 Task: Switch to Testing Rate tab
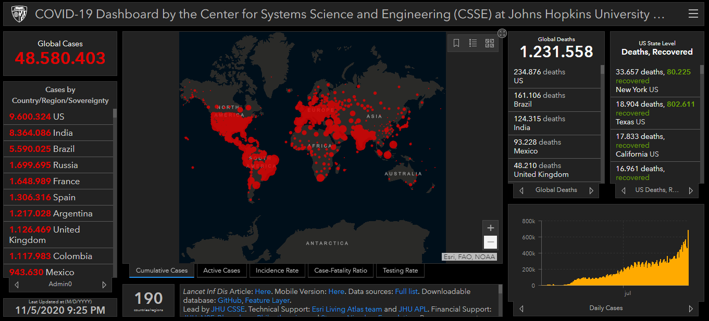tap(400, 271)
